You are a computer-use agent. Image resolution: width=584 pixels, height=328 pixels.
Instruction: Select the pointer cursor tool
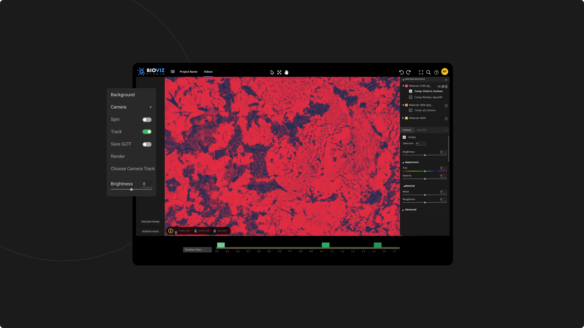click(272, 72)
